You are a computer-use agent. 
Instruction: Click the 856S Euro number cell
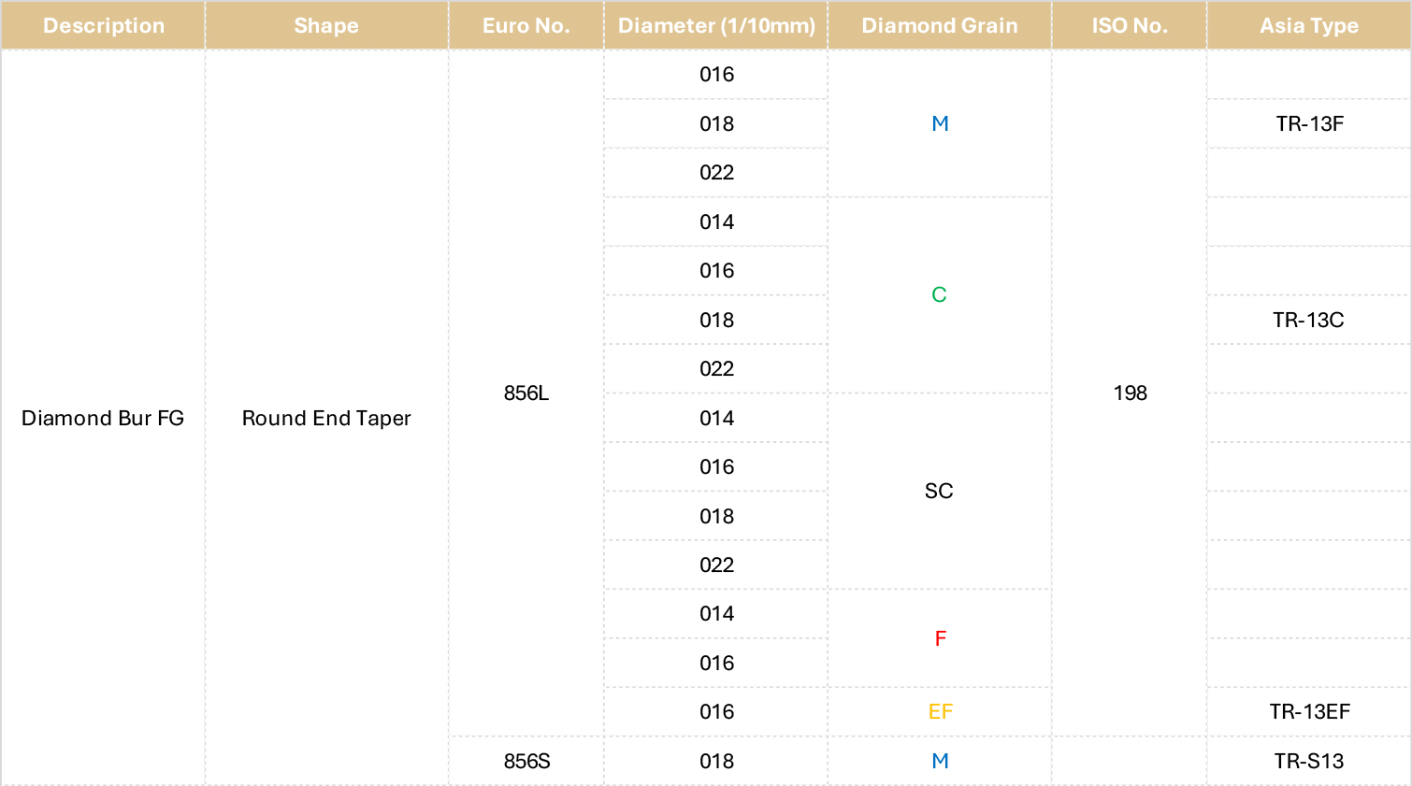pos(526,761)
